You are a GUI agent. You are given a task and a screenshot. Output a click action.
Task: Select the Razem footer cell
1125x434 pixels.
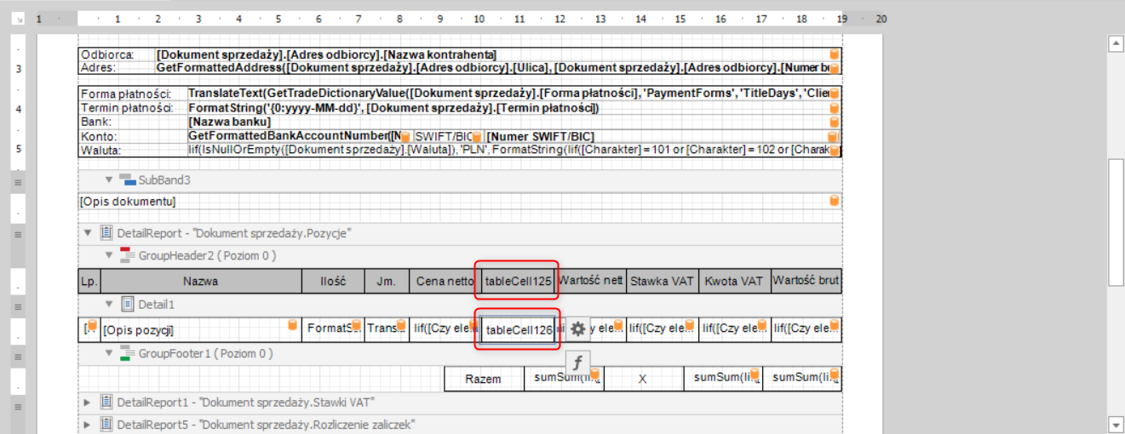pyautogui.click(x=483, y=379)
